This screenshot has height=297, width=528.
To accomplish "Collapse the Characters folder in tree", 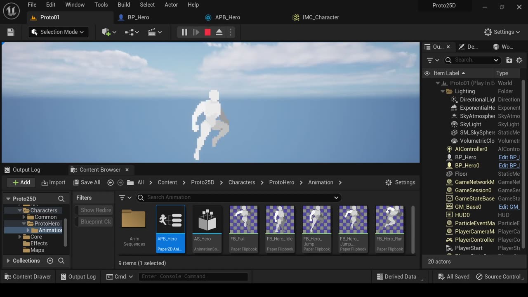I will click(20, 210).
